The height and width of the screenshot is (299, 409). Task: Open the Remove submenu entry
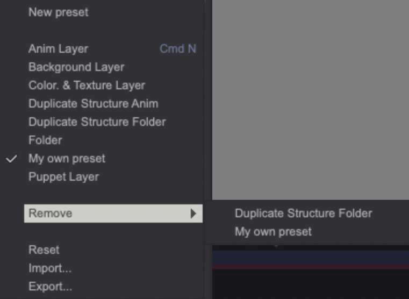click(51, 213)
